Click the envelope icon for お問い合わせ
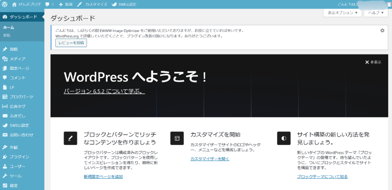Viewport: 392px width, 190px height. 5,135
